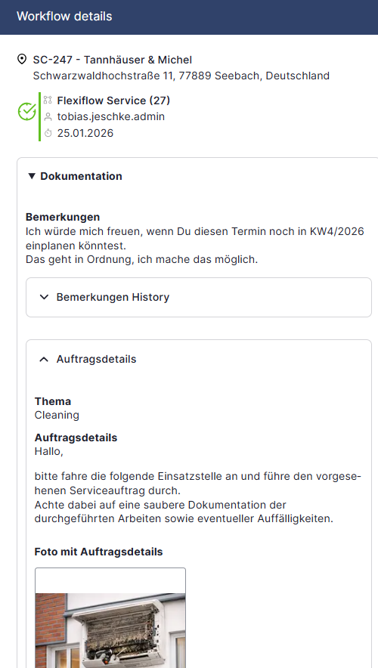Click the workflow icon beside Flexiflow Service
Image resolution: width=378 pixels, height=668 pixels.
tap(48, 100)
